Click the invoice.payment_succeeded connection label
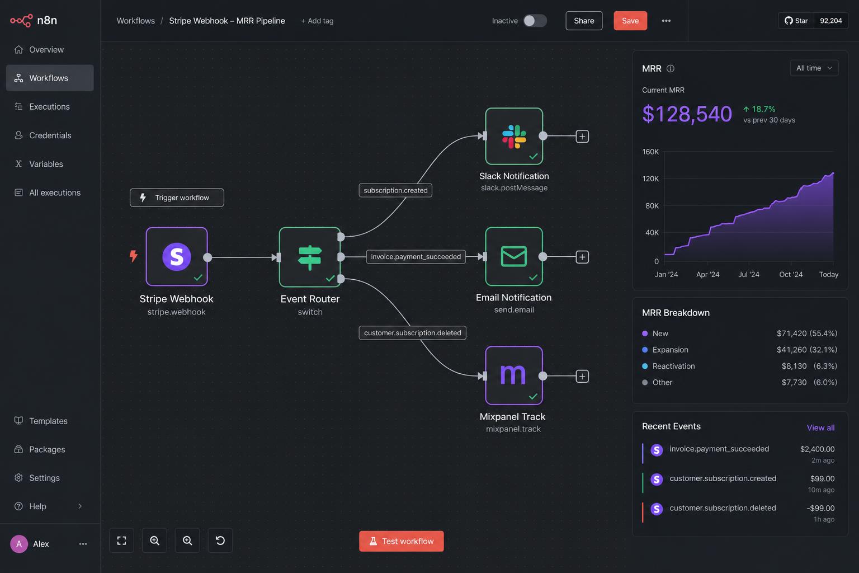Screen dimensions: 859x573 point(416,257)
